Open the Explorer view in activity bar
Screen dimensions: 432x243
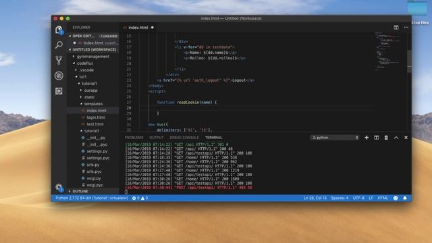pyautogui.click(x=59, y=30)
